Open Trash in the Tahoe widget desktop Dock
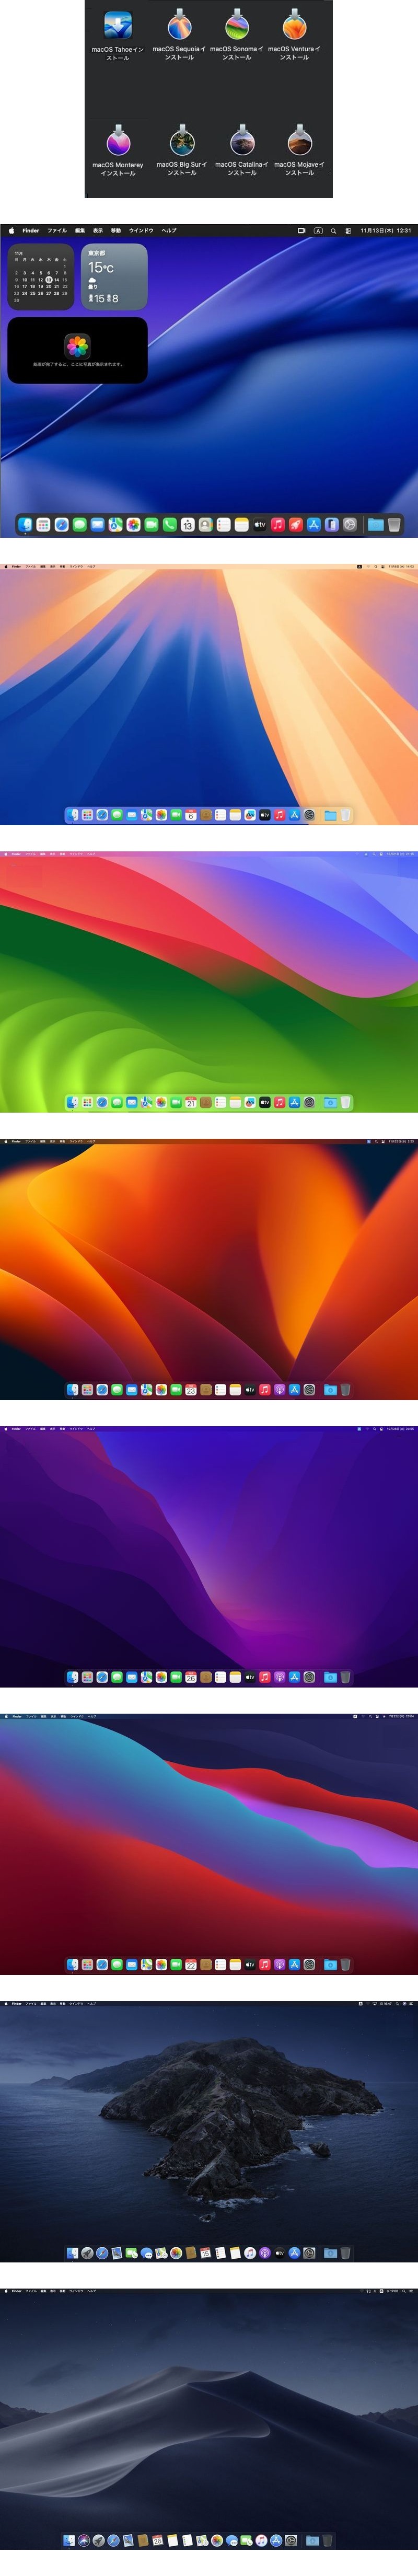 (394, 524)
